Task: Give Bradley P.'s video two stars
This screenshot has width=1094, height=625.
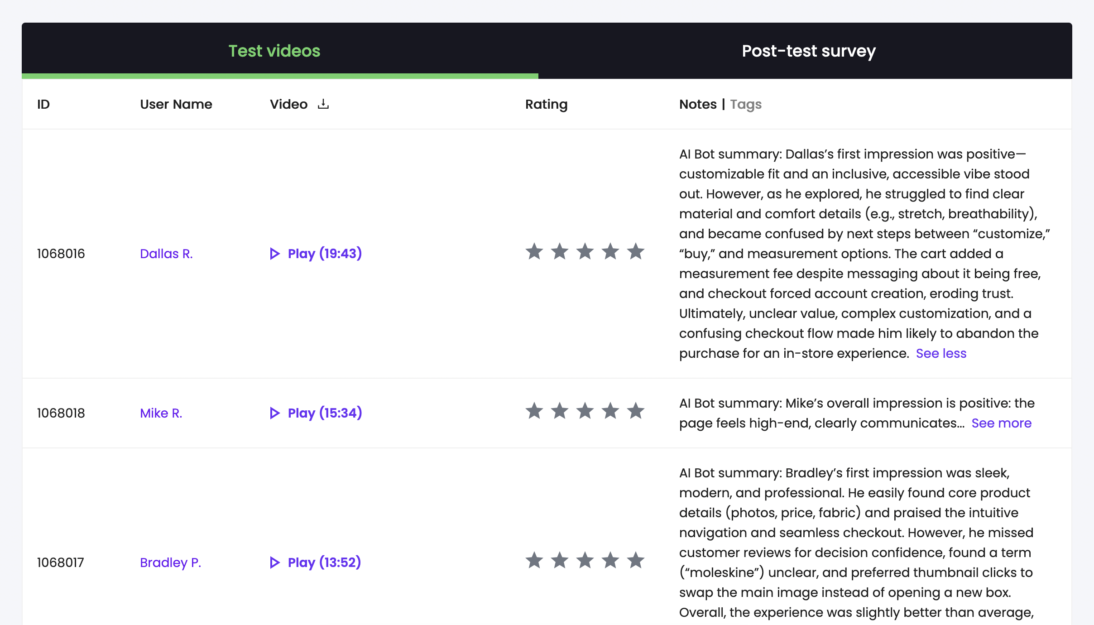Action: 560,561
